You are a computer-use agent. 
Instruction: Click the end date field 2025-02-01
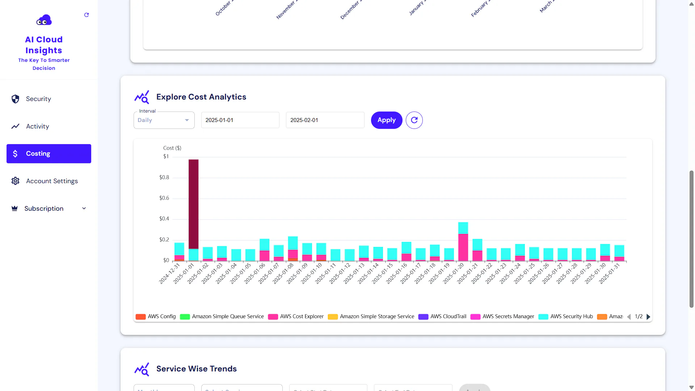325,120
